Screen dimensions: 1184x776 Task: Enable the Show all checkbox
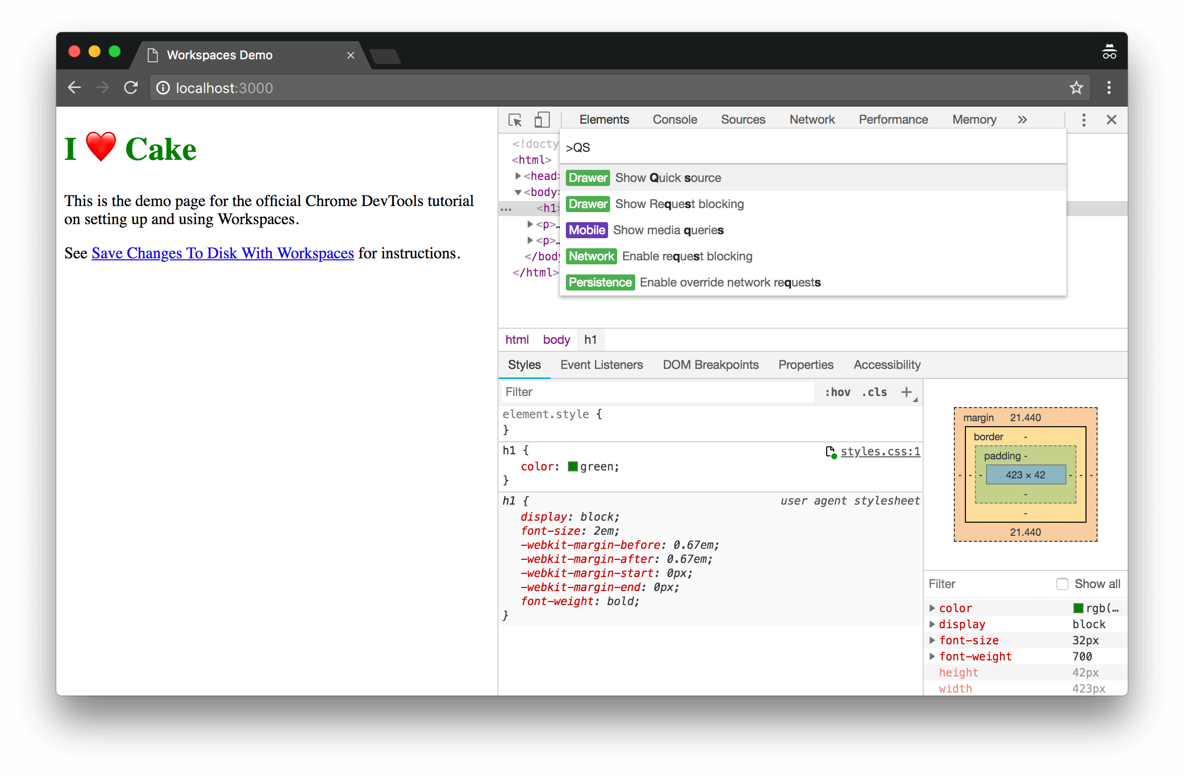[1062, 584]
